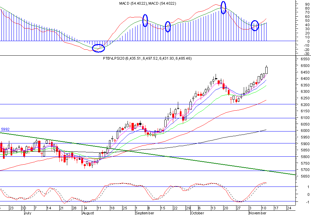This screenshot has height=215, width=311.
Task: Select the 6000 price axis value
Action: [x=305, y=131]
